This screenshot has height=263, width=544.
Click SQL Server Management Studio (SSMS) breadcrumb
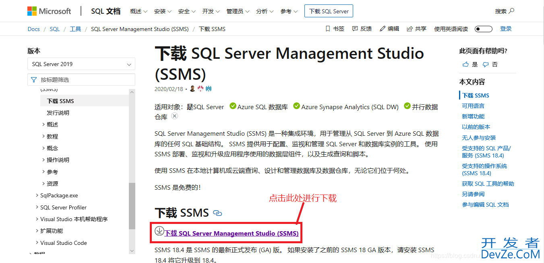coord(140,29)
